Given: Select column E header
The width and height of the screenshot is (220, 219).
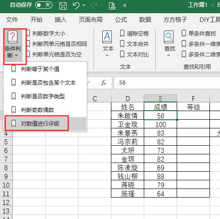Looking at the screenshot, I should (161, 98).
